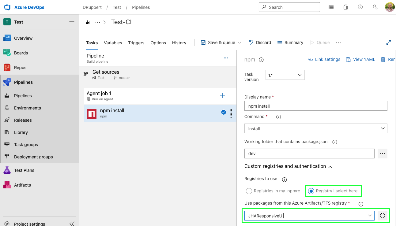Switch to the Triggers tab
The height and width of the screenshot is (226, 396).
136,43
